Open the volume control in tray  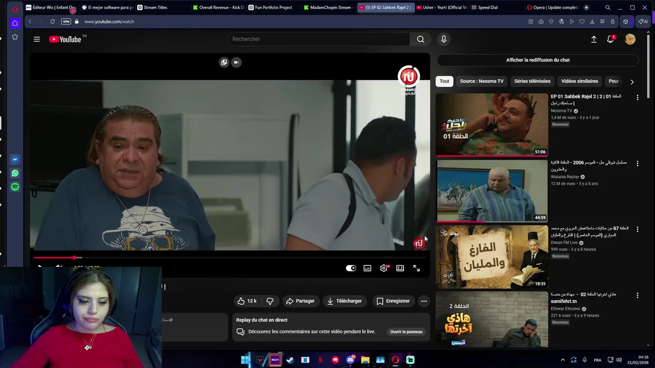[x=619, y=360]
